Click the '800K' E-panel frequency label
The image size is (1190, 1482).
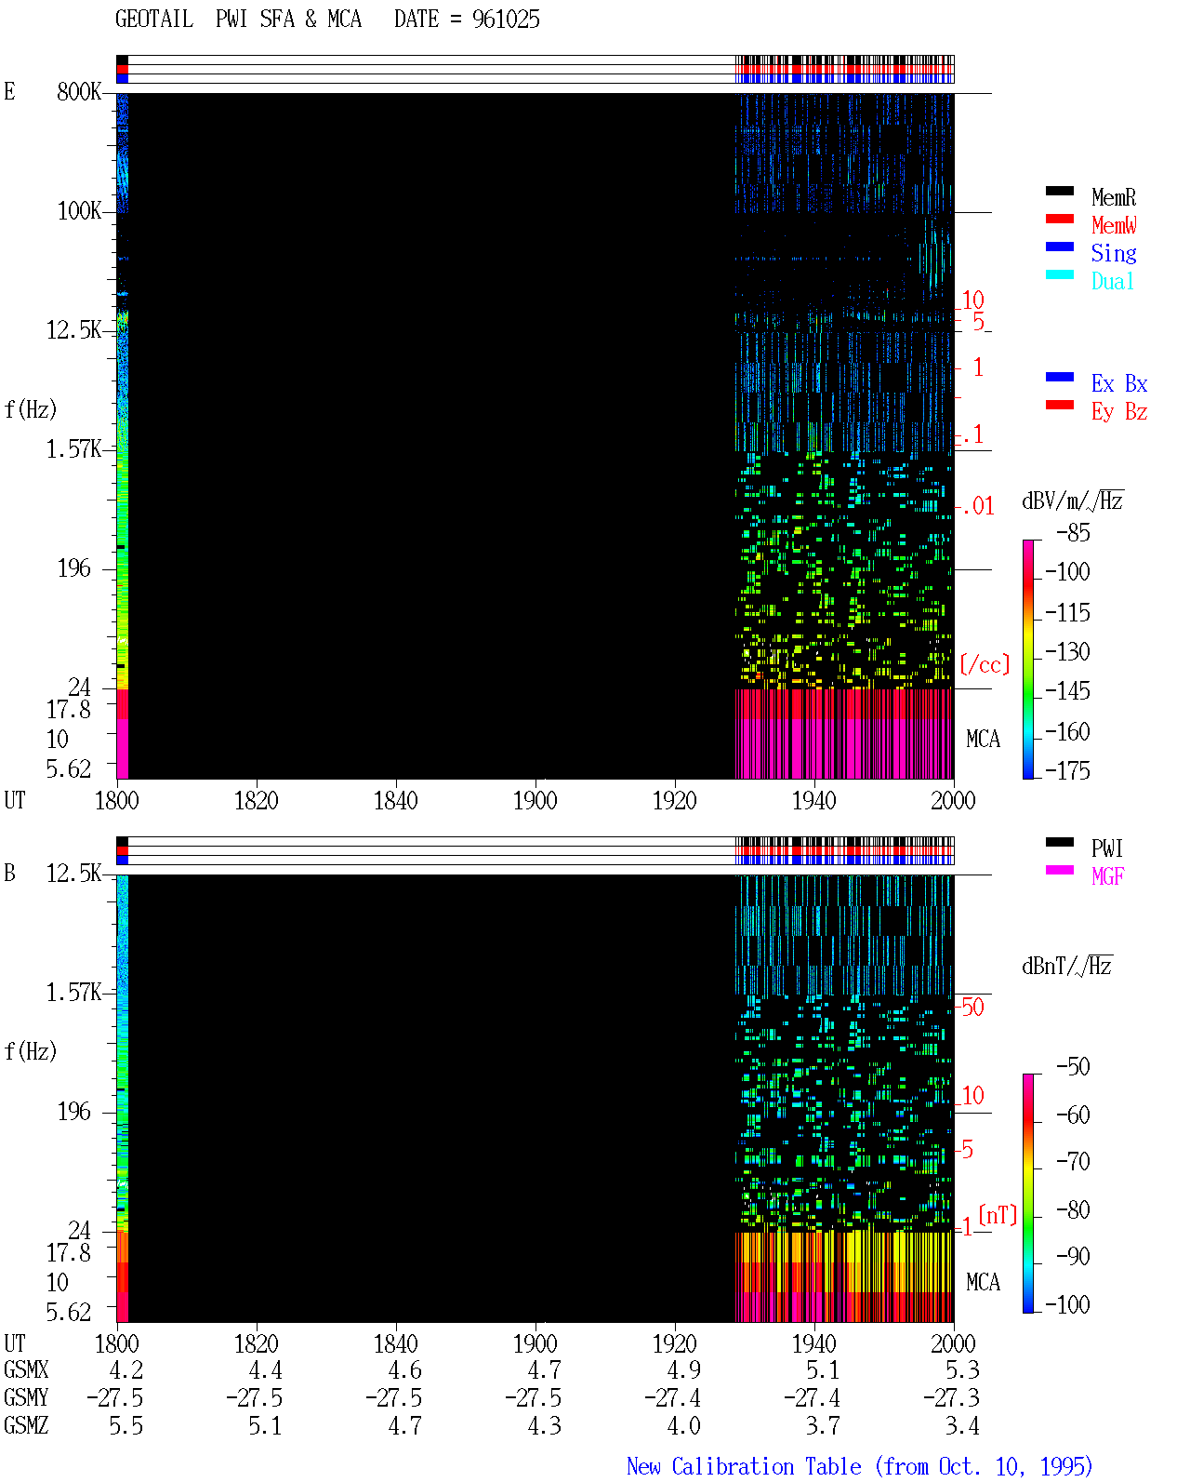(79, 91)
